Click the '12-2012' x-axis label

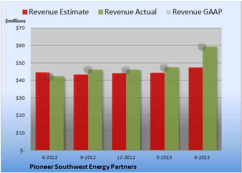[x=126, y=157]
